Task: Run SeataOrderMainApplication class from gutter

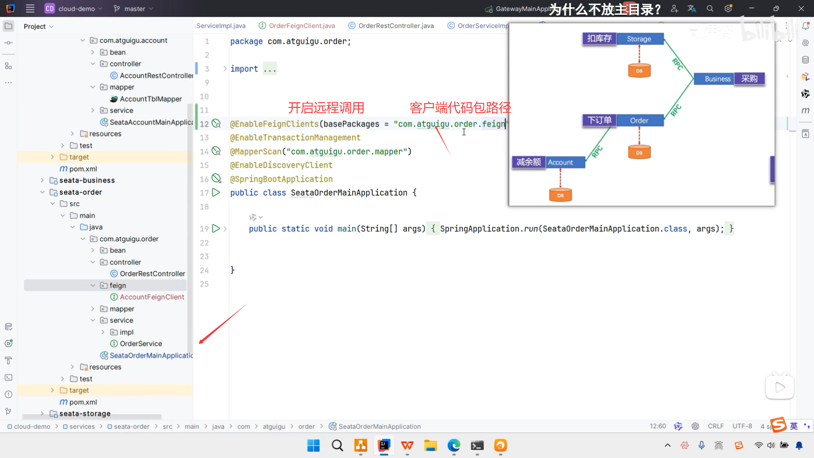Action: [x=216, y=193]
